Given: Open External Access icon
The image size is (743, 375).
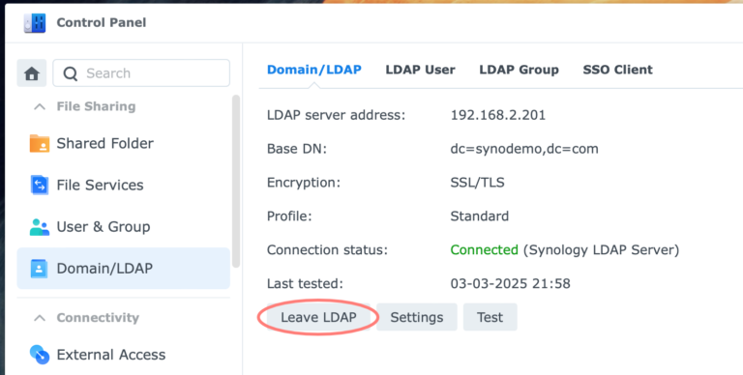Looking at the screenshot, I should [x=40, y=355].
